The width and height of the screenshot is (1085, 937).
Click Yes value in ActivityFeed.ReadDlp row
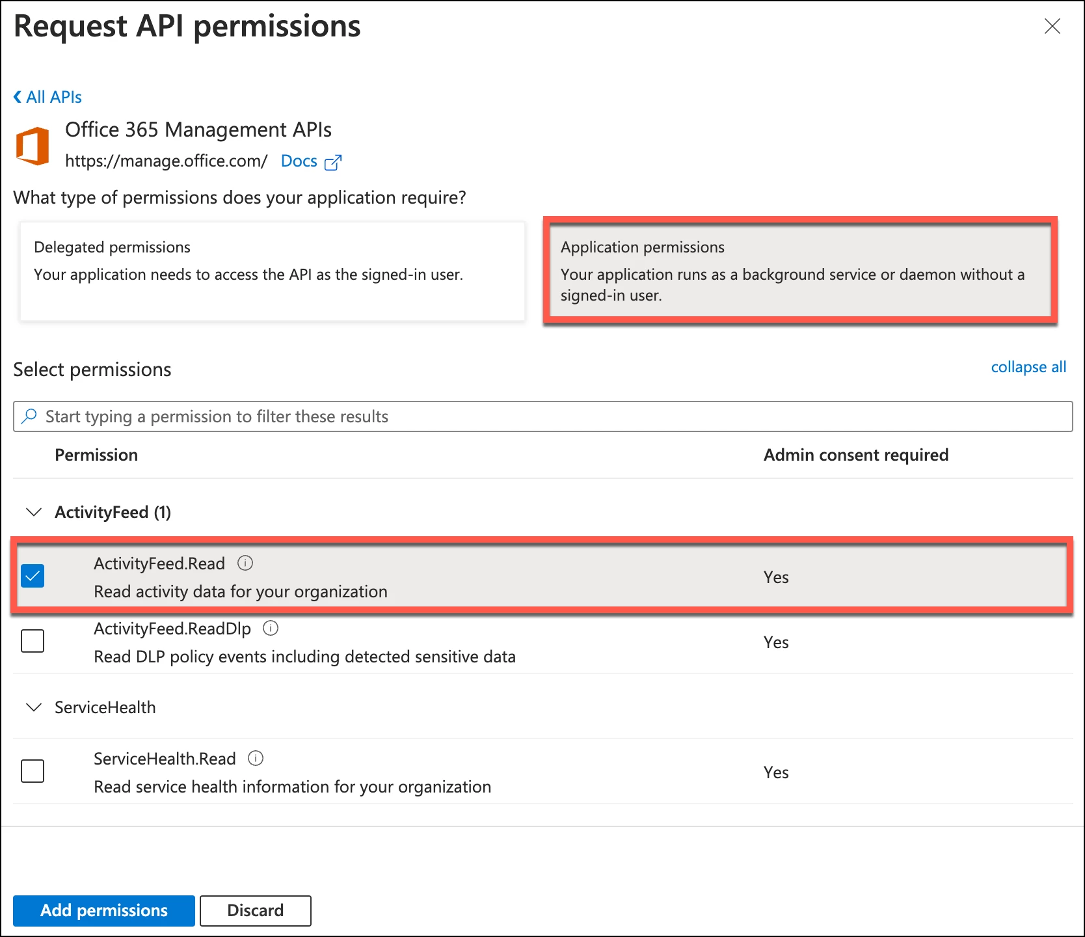click(776, 642)
